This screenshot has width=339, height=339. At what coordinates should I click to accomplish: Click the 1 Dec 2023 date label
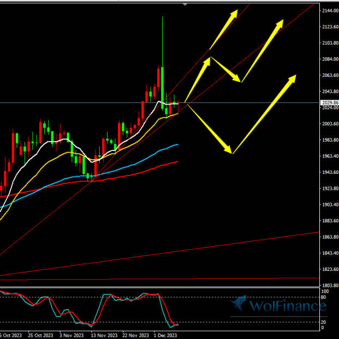(165, 335)
